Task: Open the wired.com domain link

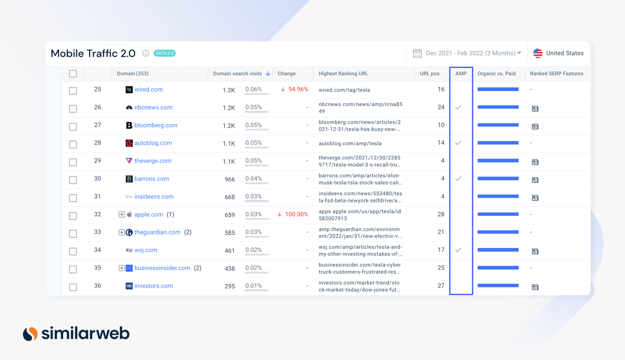Action: (149, 89)
